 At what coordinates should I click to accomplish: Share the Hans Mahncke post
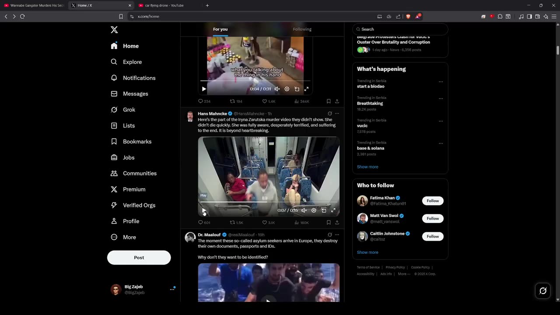click(x=337, y=222)
